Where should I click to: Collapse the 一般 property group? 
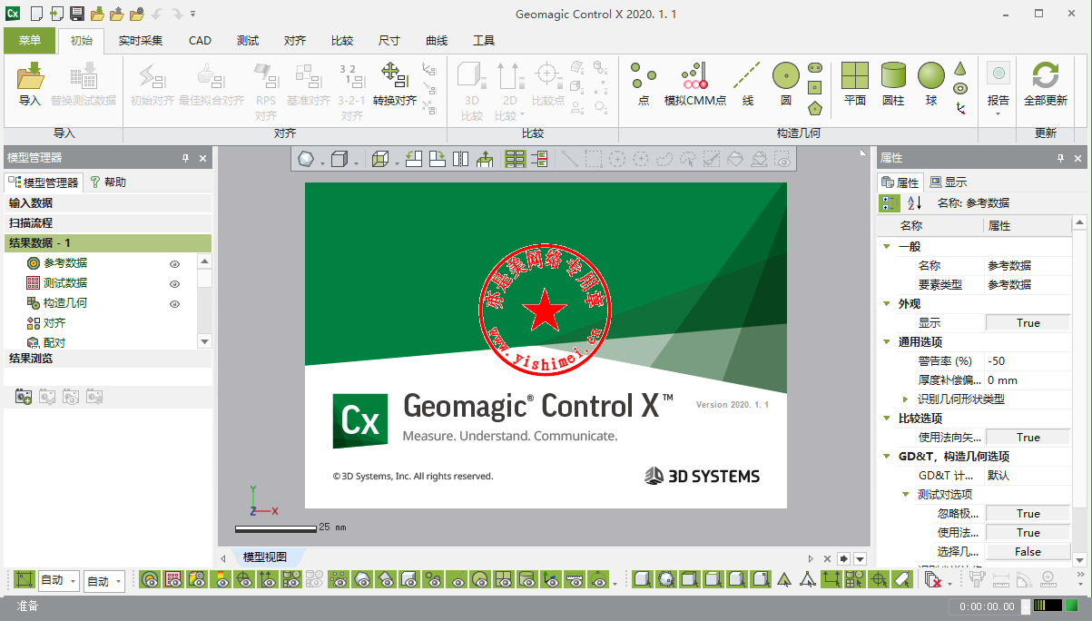pos(886,246)
